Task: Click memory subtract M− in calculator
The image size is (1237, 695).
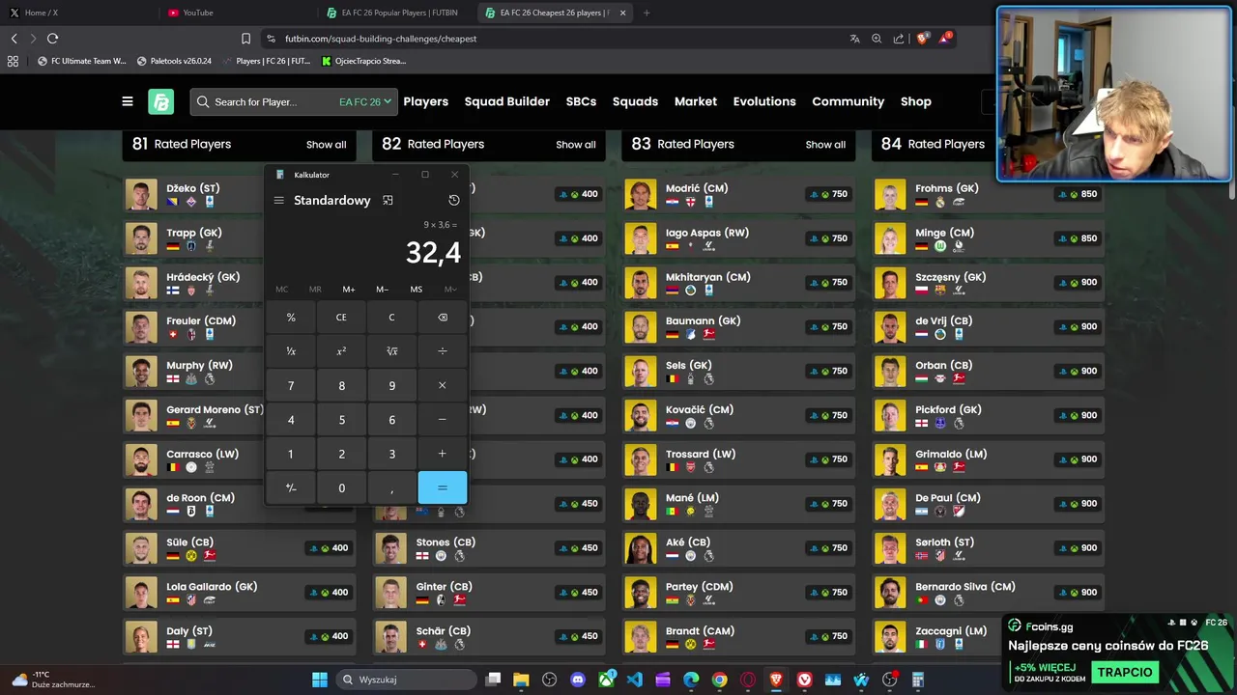Action: pyautogui.click(x=382, y=290)
